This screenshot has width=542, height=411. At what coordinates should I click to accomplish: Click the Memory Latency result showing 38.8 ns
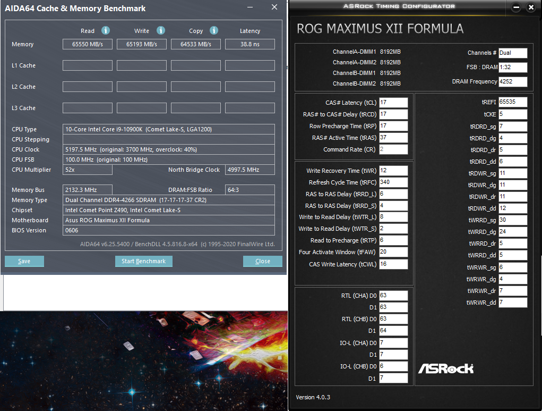(250, 44)
